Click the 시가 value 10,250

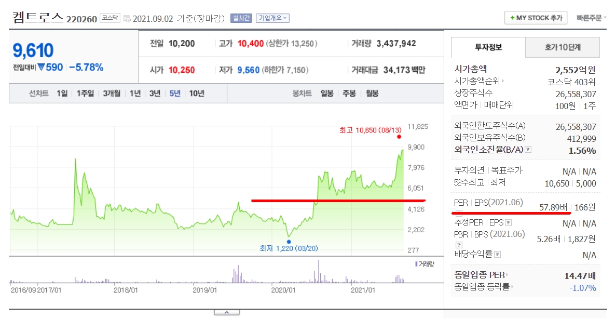[182, 70]
